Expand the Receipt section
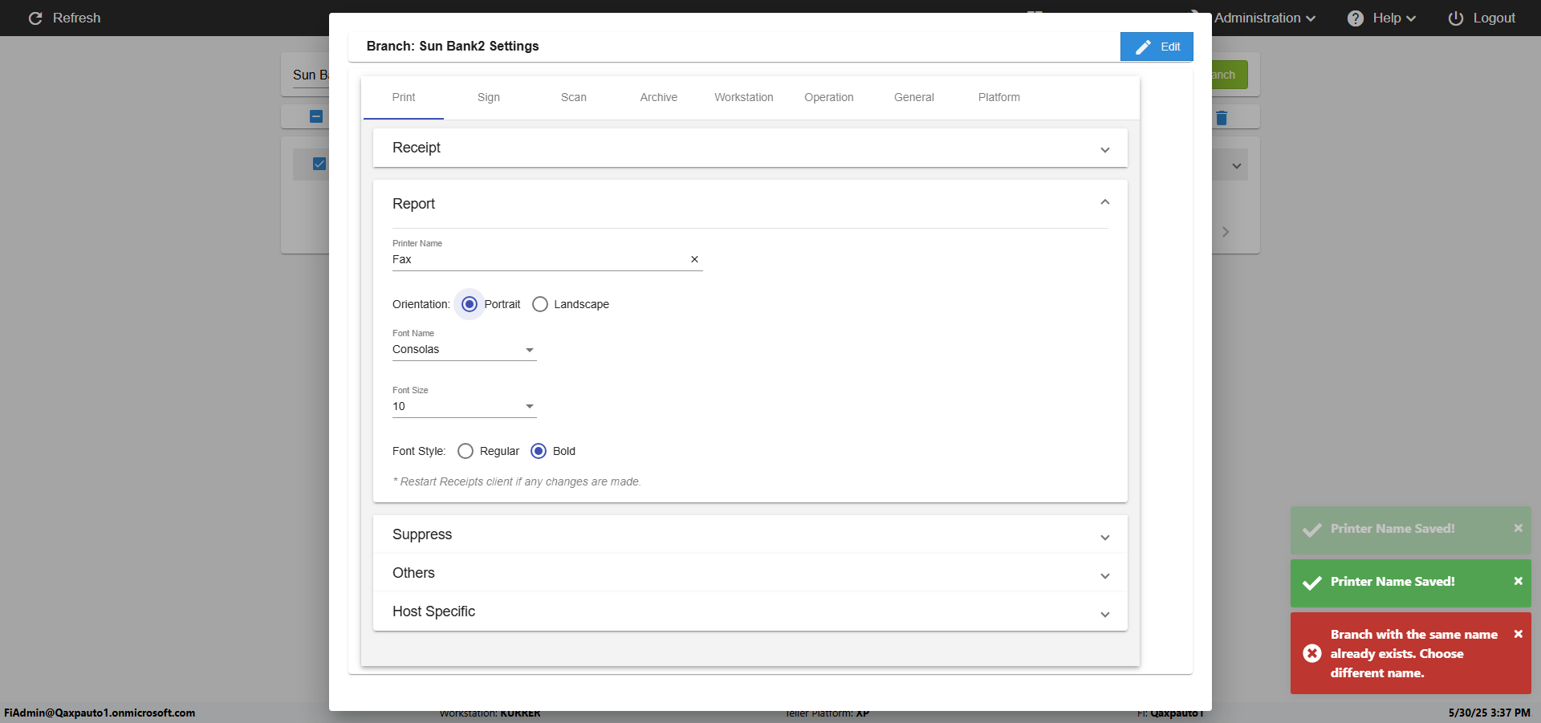 (750, 148)
